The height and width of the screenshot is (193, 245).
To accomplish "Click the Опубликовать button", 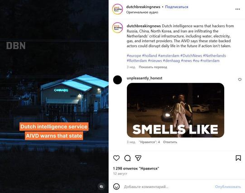I will pyautogui.click(x=228, y=187).
